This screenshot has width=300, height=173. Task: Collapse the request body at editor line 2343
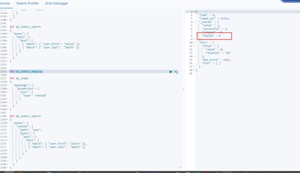[8, 30]
